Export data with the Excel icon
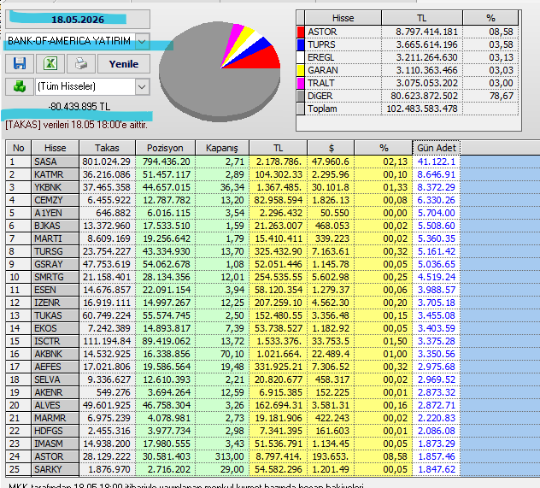This screenshot has width=540, height=488. click(x=50, y=64)
